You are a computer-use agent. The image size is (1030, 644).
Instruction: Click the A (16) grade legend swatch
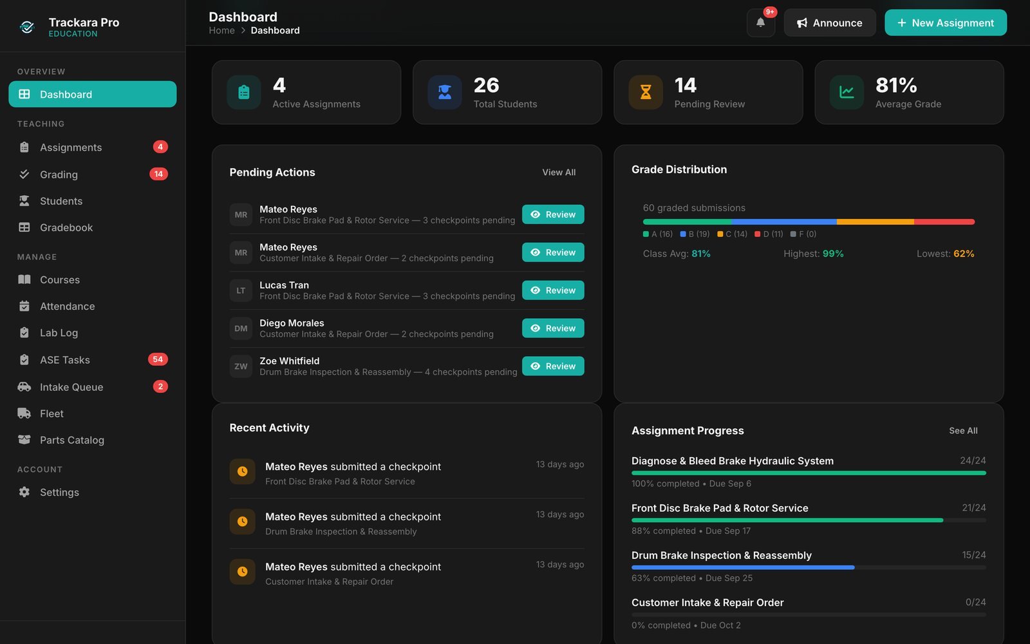click(646, 234)
